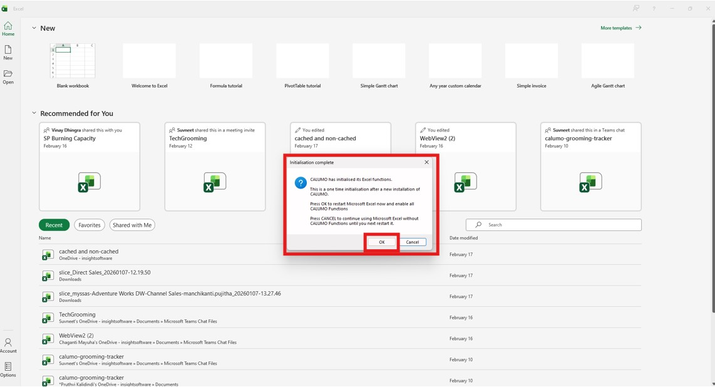Open Excel Options in the sidebar
715x387 pixels.
click(x=8, y=369)
